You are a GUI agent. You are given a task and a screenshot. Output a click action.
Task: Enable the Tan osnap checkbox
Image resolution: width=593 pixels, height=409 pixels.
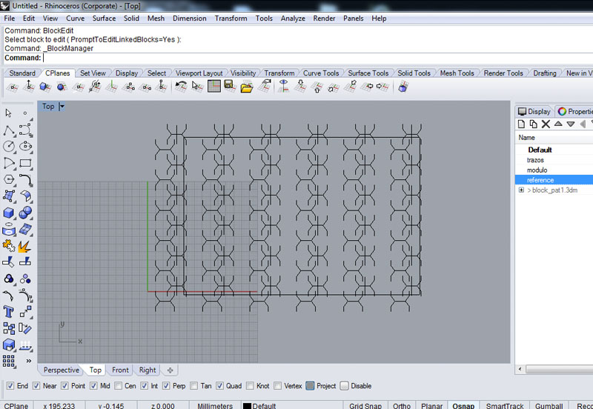194,386
